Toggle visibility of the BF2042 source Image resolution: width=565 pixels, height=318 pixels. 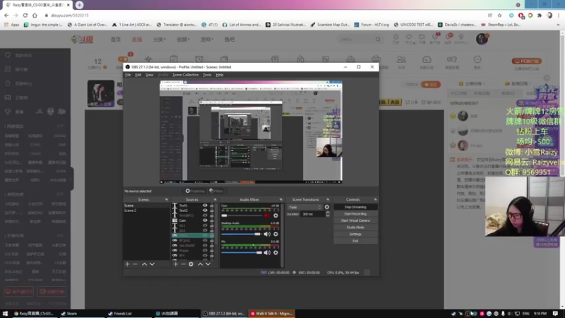click(x=205, y=240)
